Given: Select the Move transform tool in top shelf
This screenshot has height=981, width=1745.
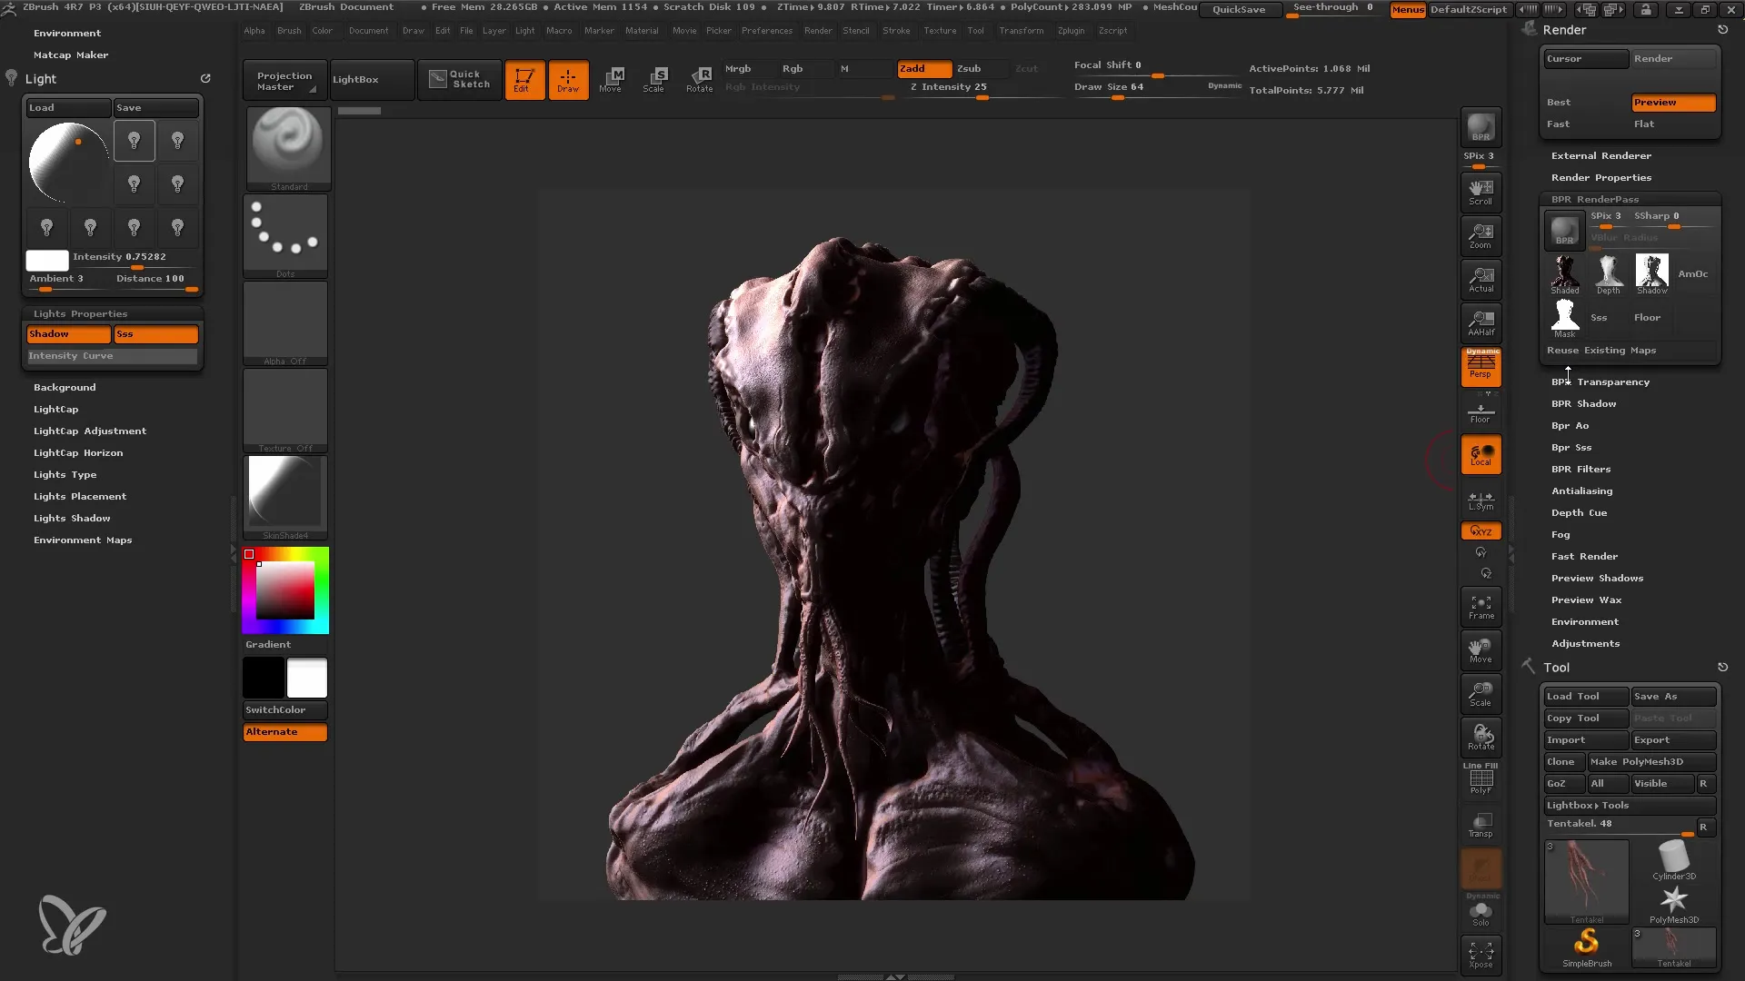Looking at the screenshot, I should point(611,80).
